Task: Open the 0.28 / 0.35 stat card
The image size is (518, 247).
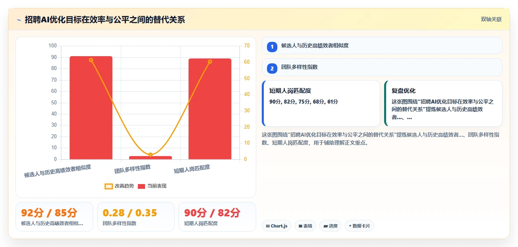Action: [136, 217]
